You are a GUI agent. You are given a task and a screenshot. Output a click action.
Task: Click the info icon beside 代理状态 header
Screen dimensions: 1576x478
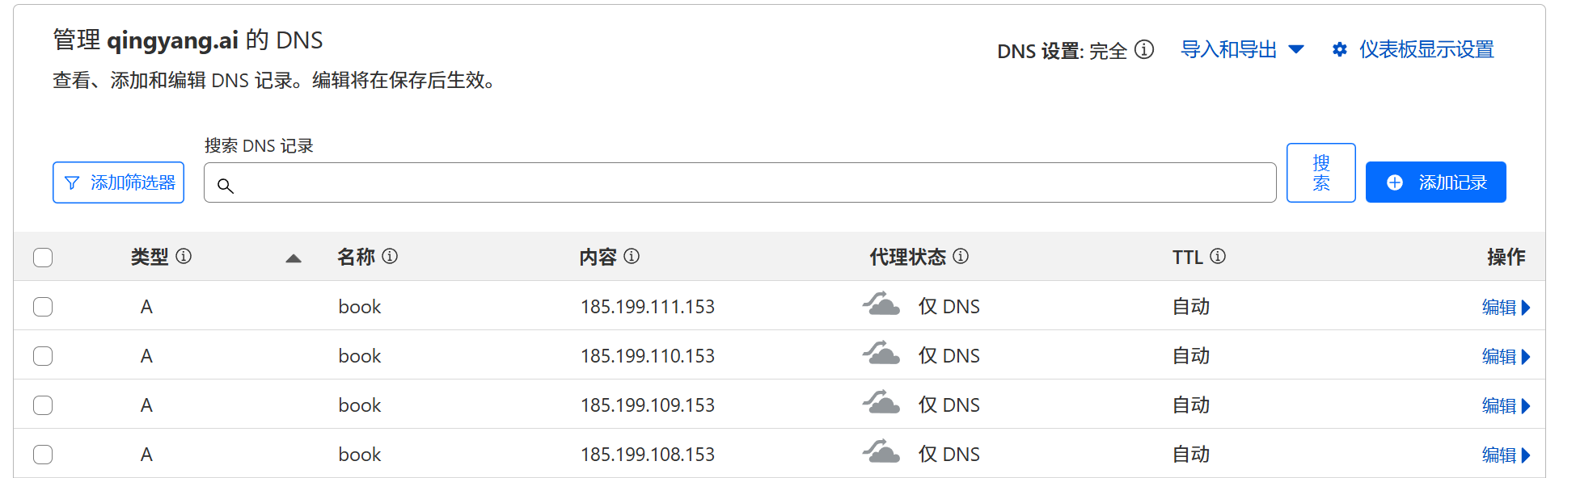tap(961, 257)
